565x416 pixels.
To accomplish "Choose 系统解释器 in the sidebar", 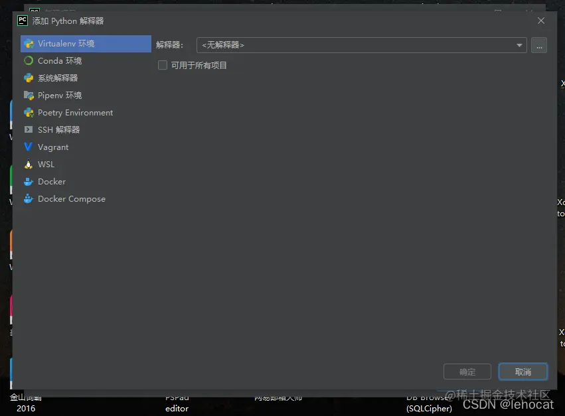I will tap(86, 78).
